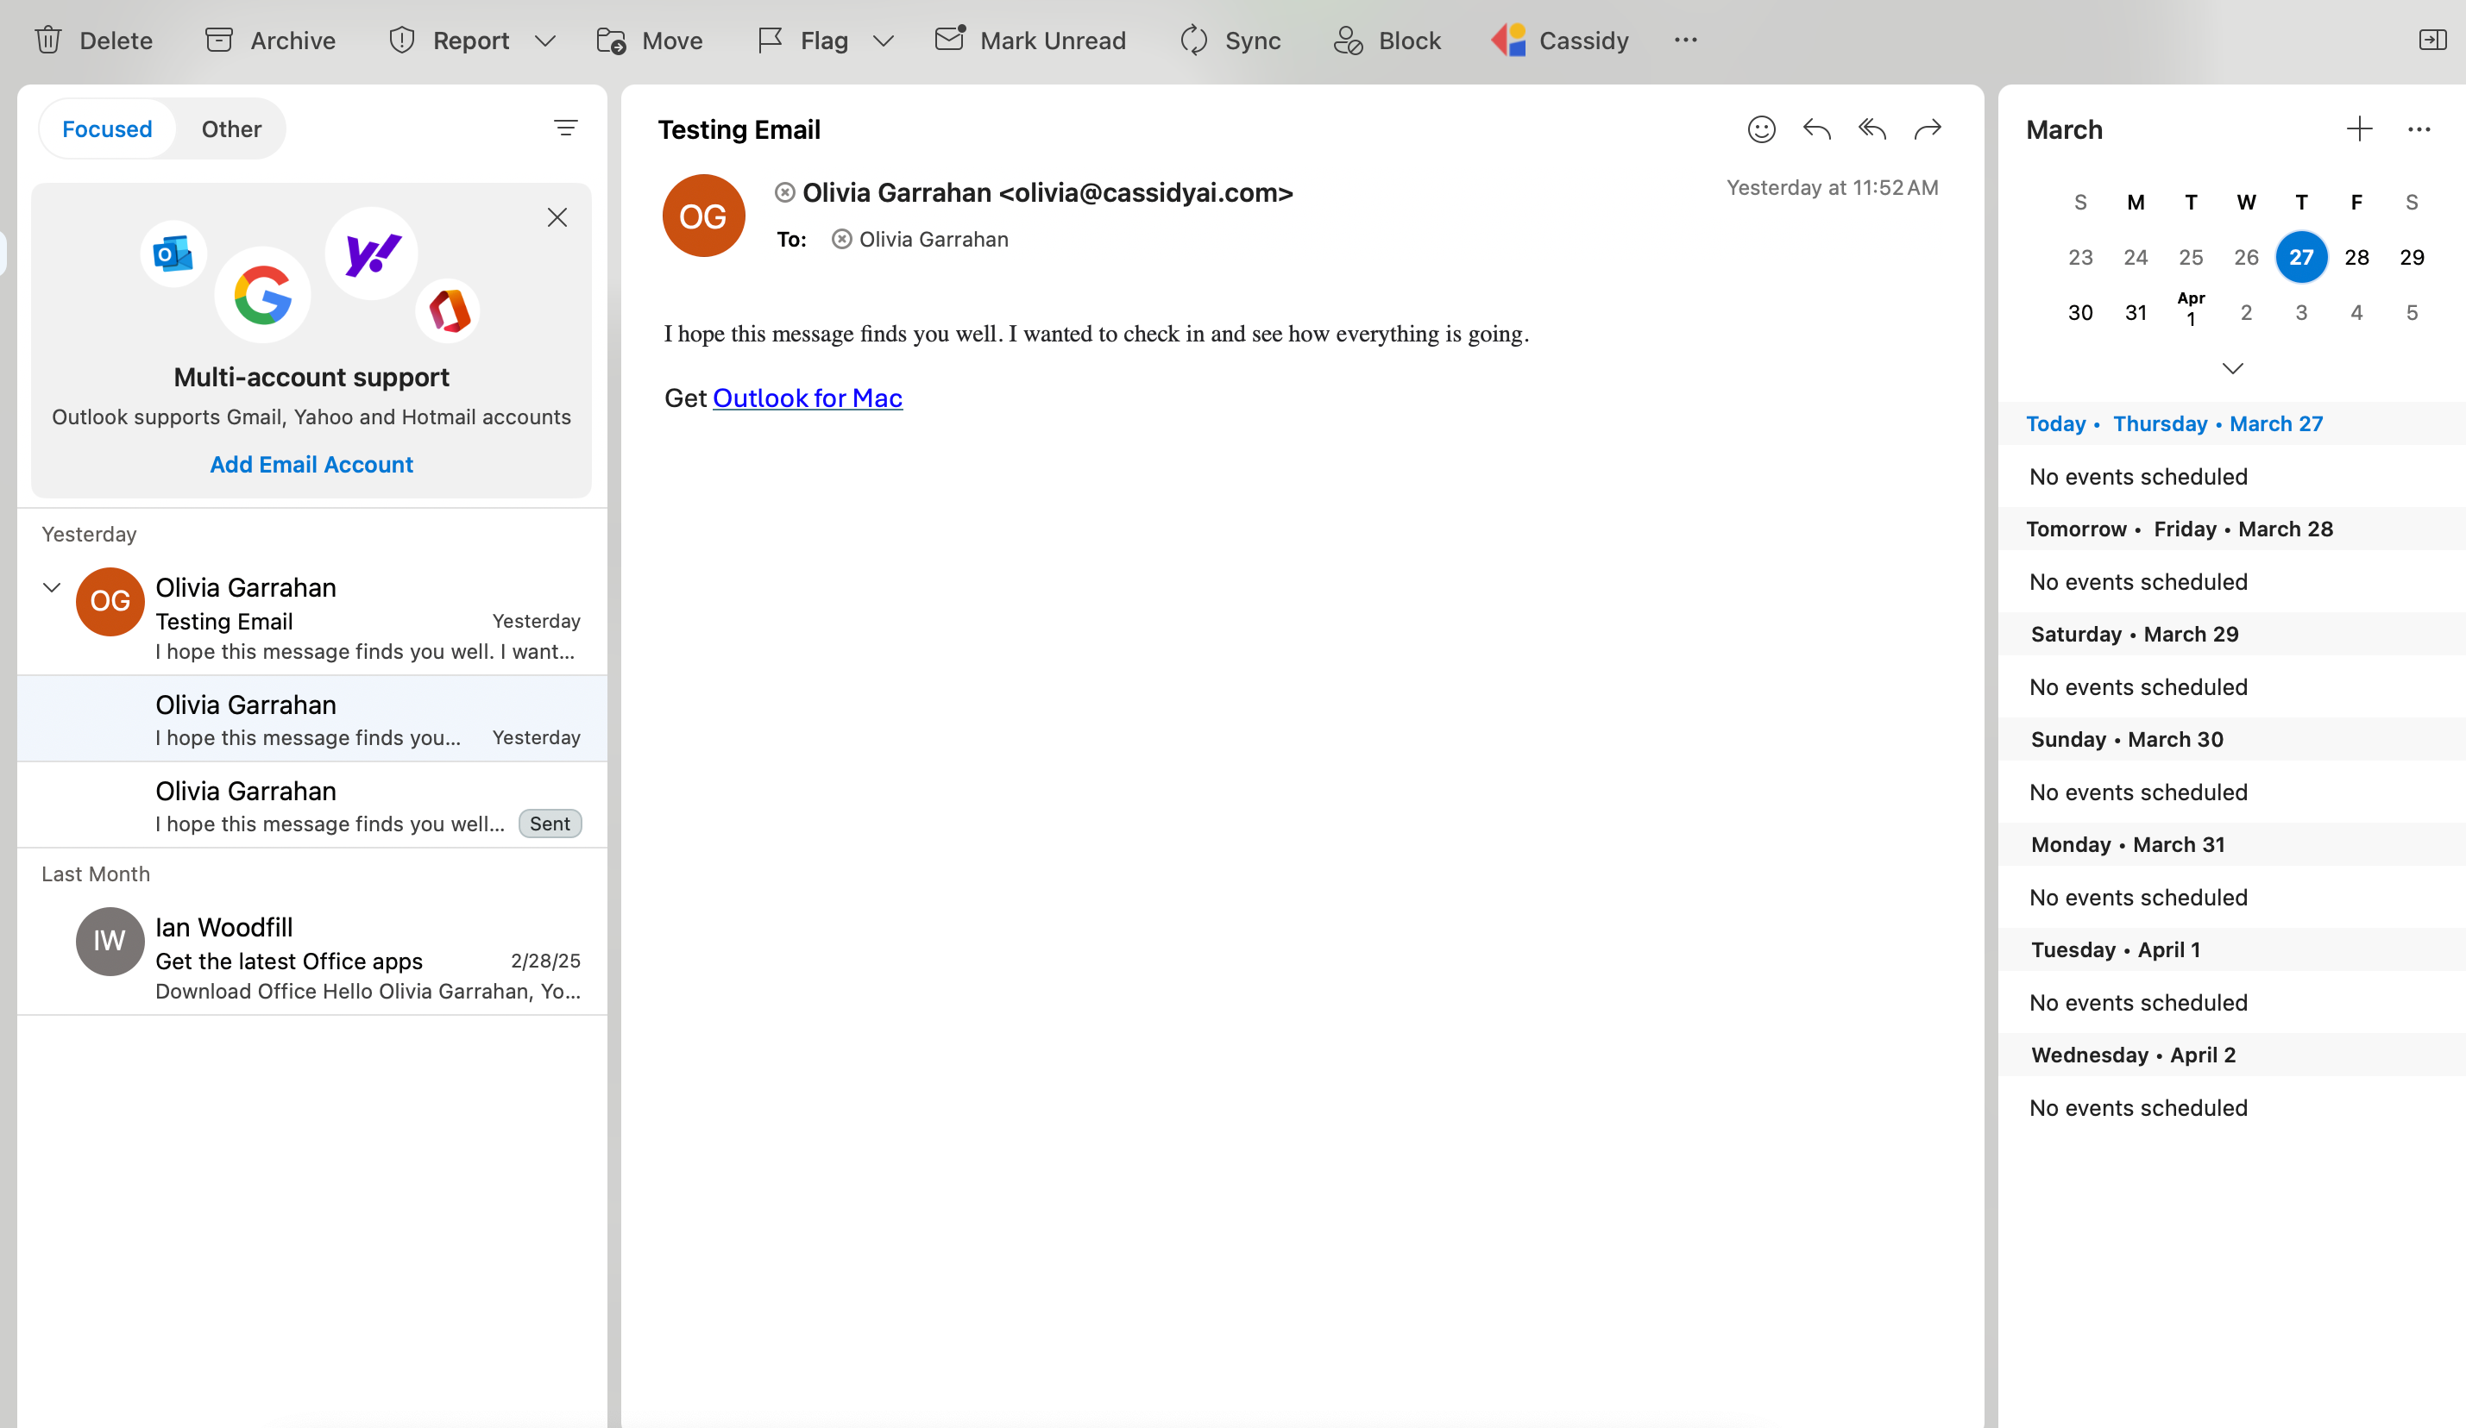Block the sender Olivia Garrahan

(x=1386, y=41)
